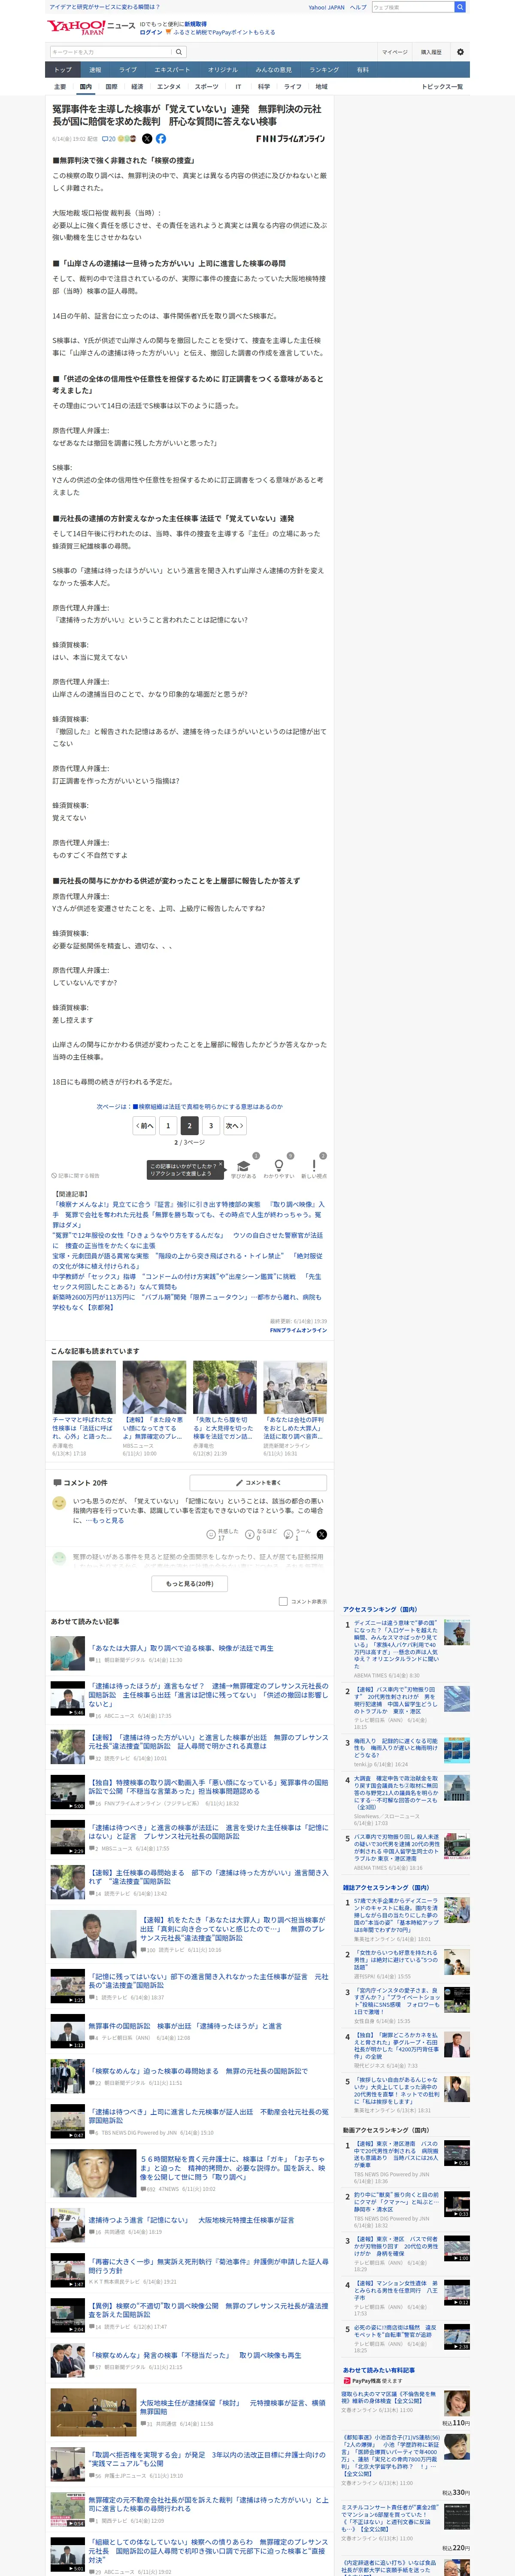
Task: Click the Yahoo! JAPAN News logo
Action: 91,27
